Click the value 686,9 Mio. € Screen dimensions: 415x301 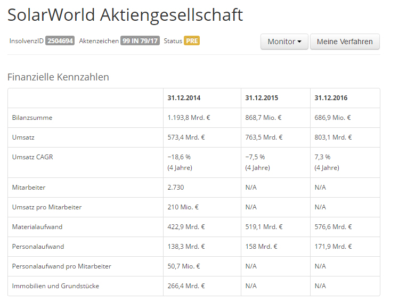pos(332,118)
